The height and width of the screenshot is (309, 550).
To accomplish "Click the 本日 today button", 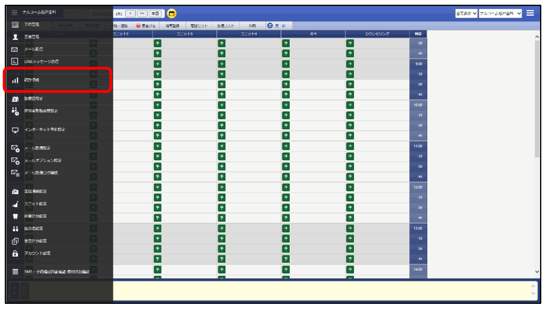I will tap(156, 13).
